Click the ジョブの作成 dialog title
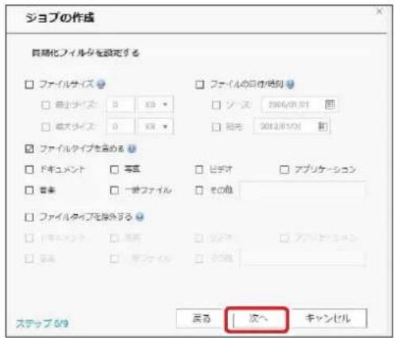 pos(60,17)
